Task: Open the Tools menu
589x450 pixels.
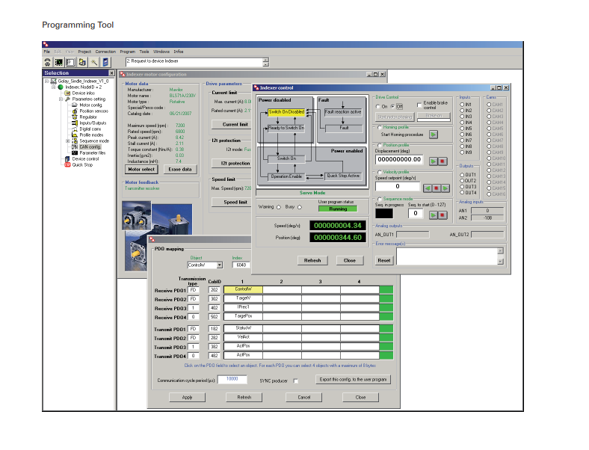Action: coord(144,51)
